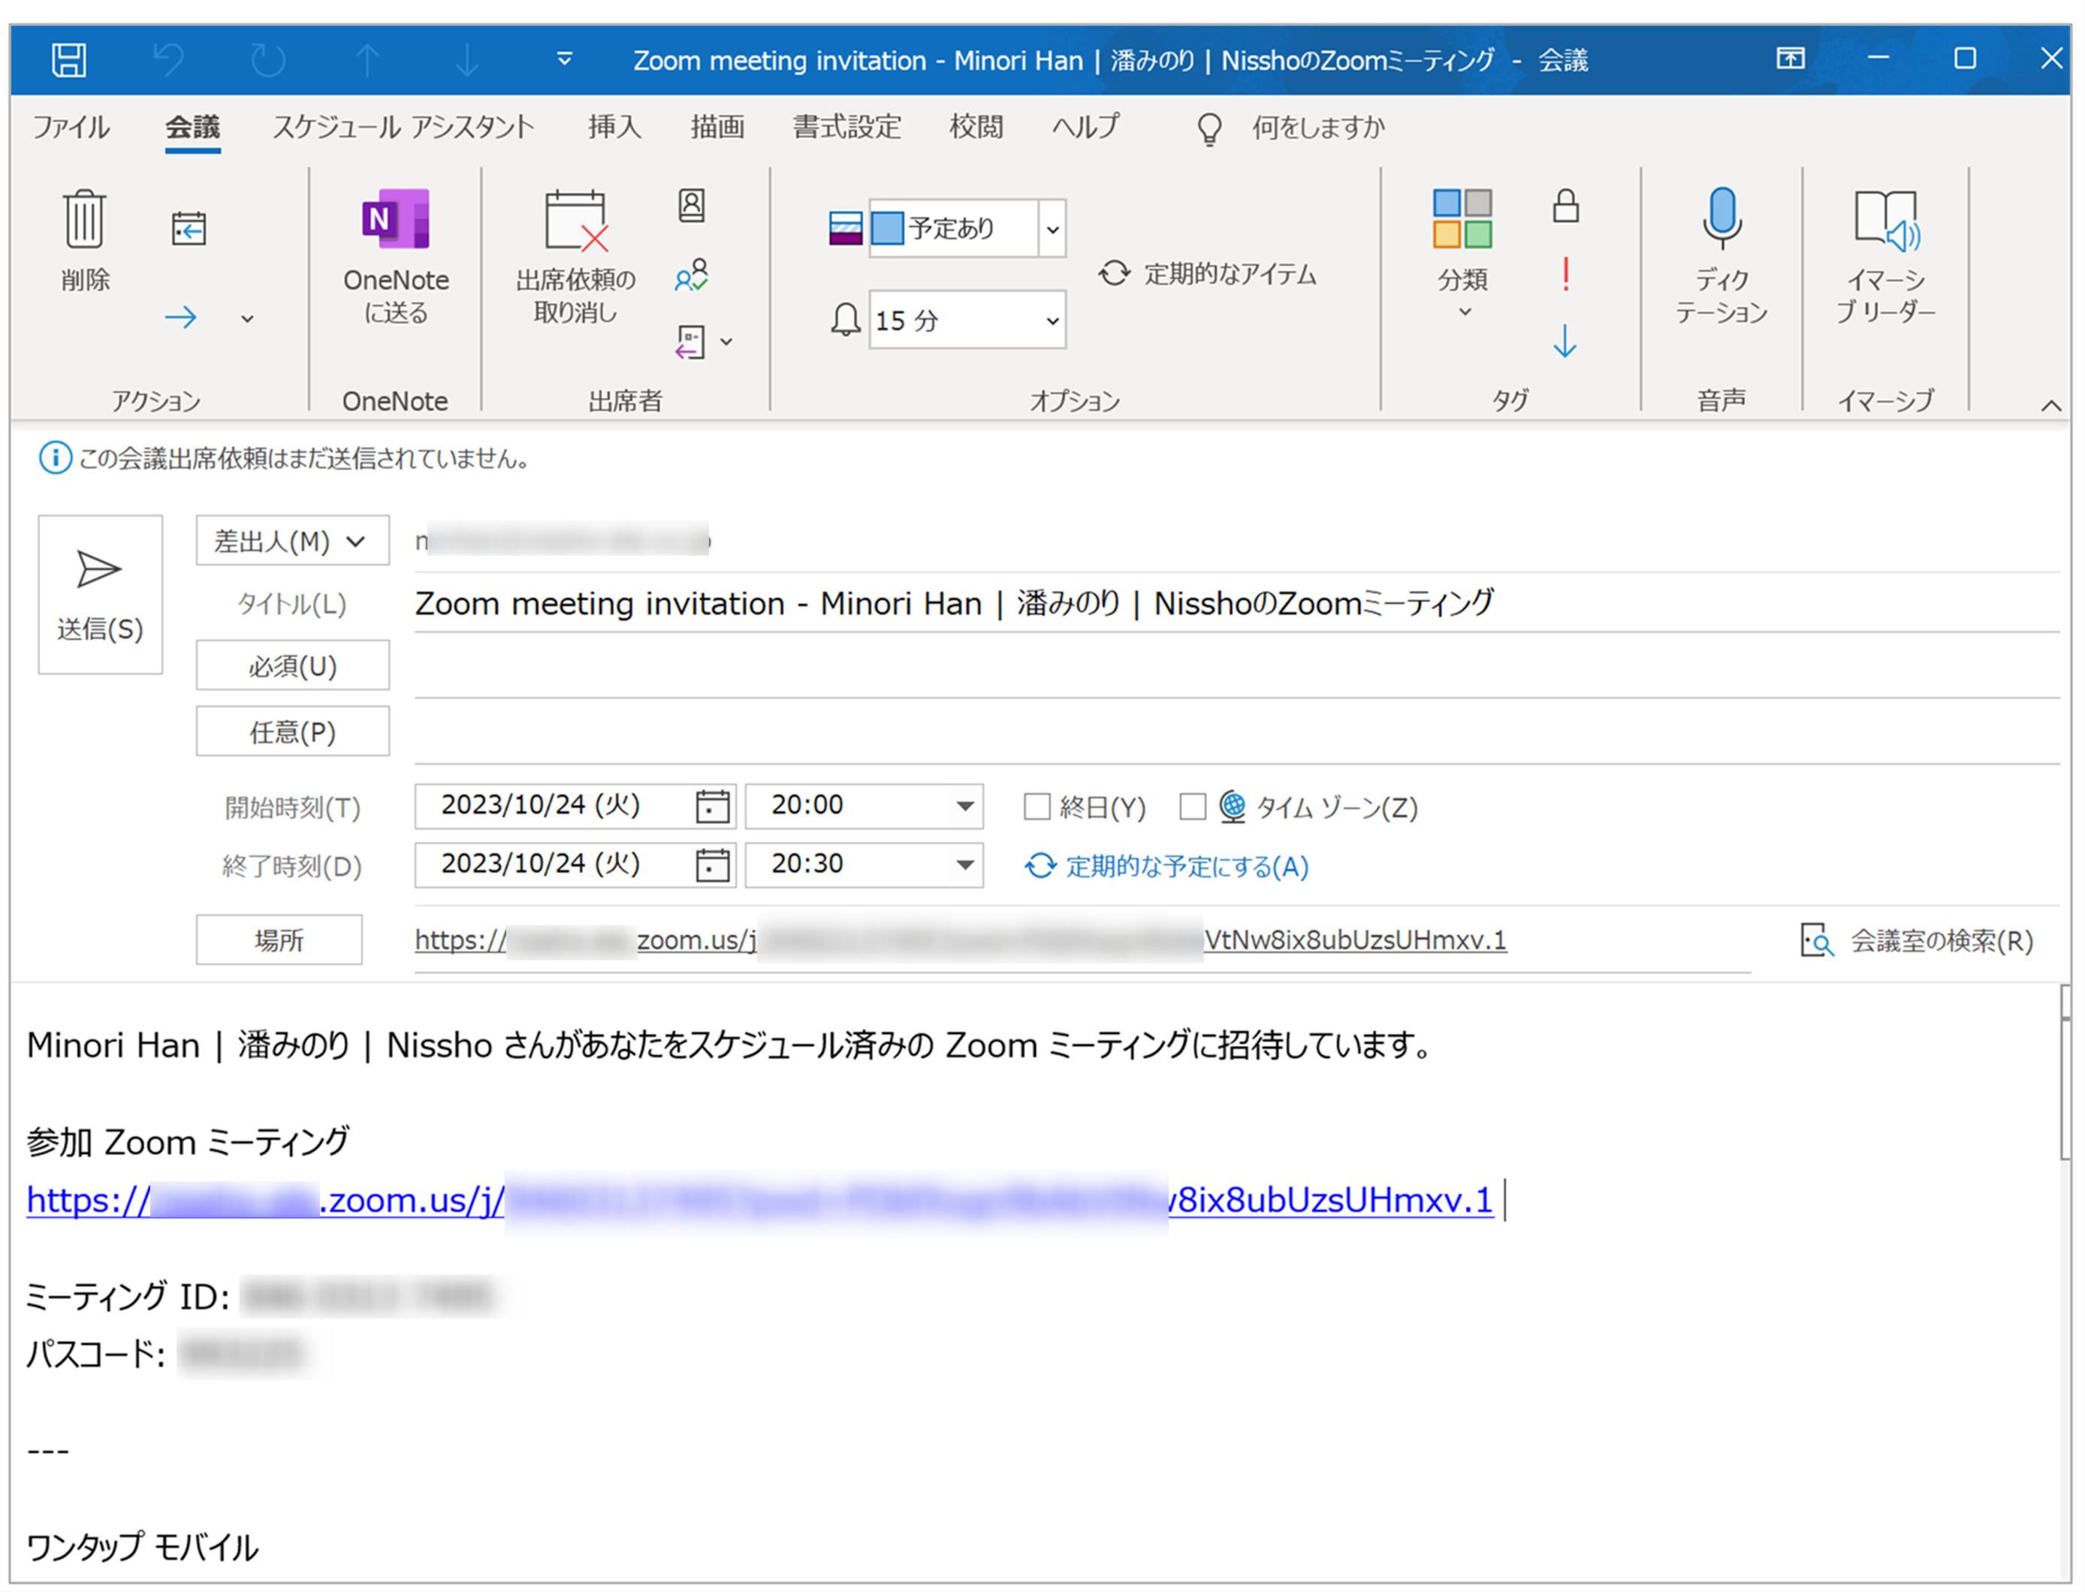Image resolution: width=2085 pixels, height=1592 pixels.
Task: Click the previous item up arrow
Action: [367, 60]
